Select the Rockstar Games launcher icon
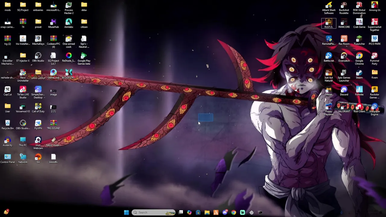This screenshot has width=386, height=217. [x=375, y=92]
